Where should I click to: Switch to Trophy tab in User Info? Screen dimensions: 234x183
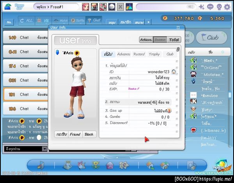[154, 54]
